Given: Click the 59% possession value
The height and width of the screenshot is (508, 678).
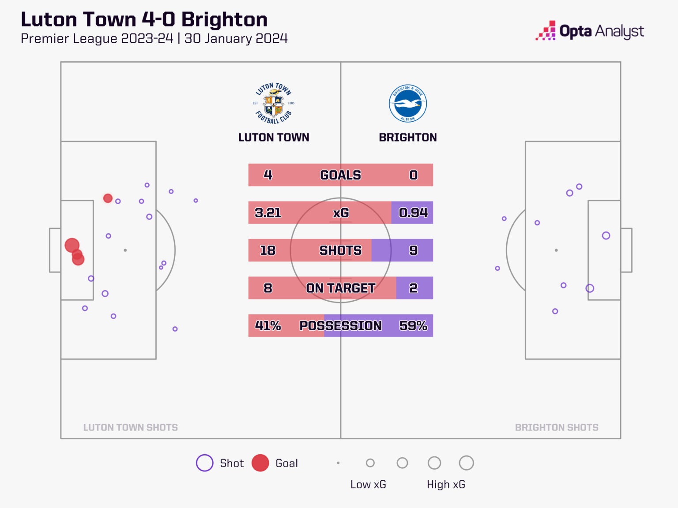Looking at the screenshot, I should (x=413, y=326).
